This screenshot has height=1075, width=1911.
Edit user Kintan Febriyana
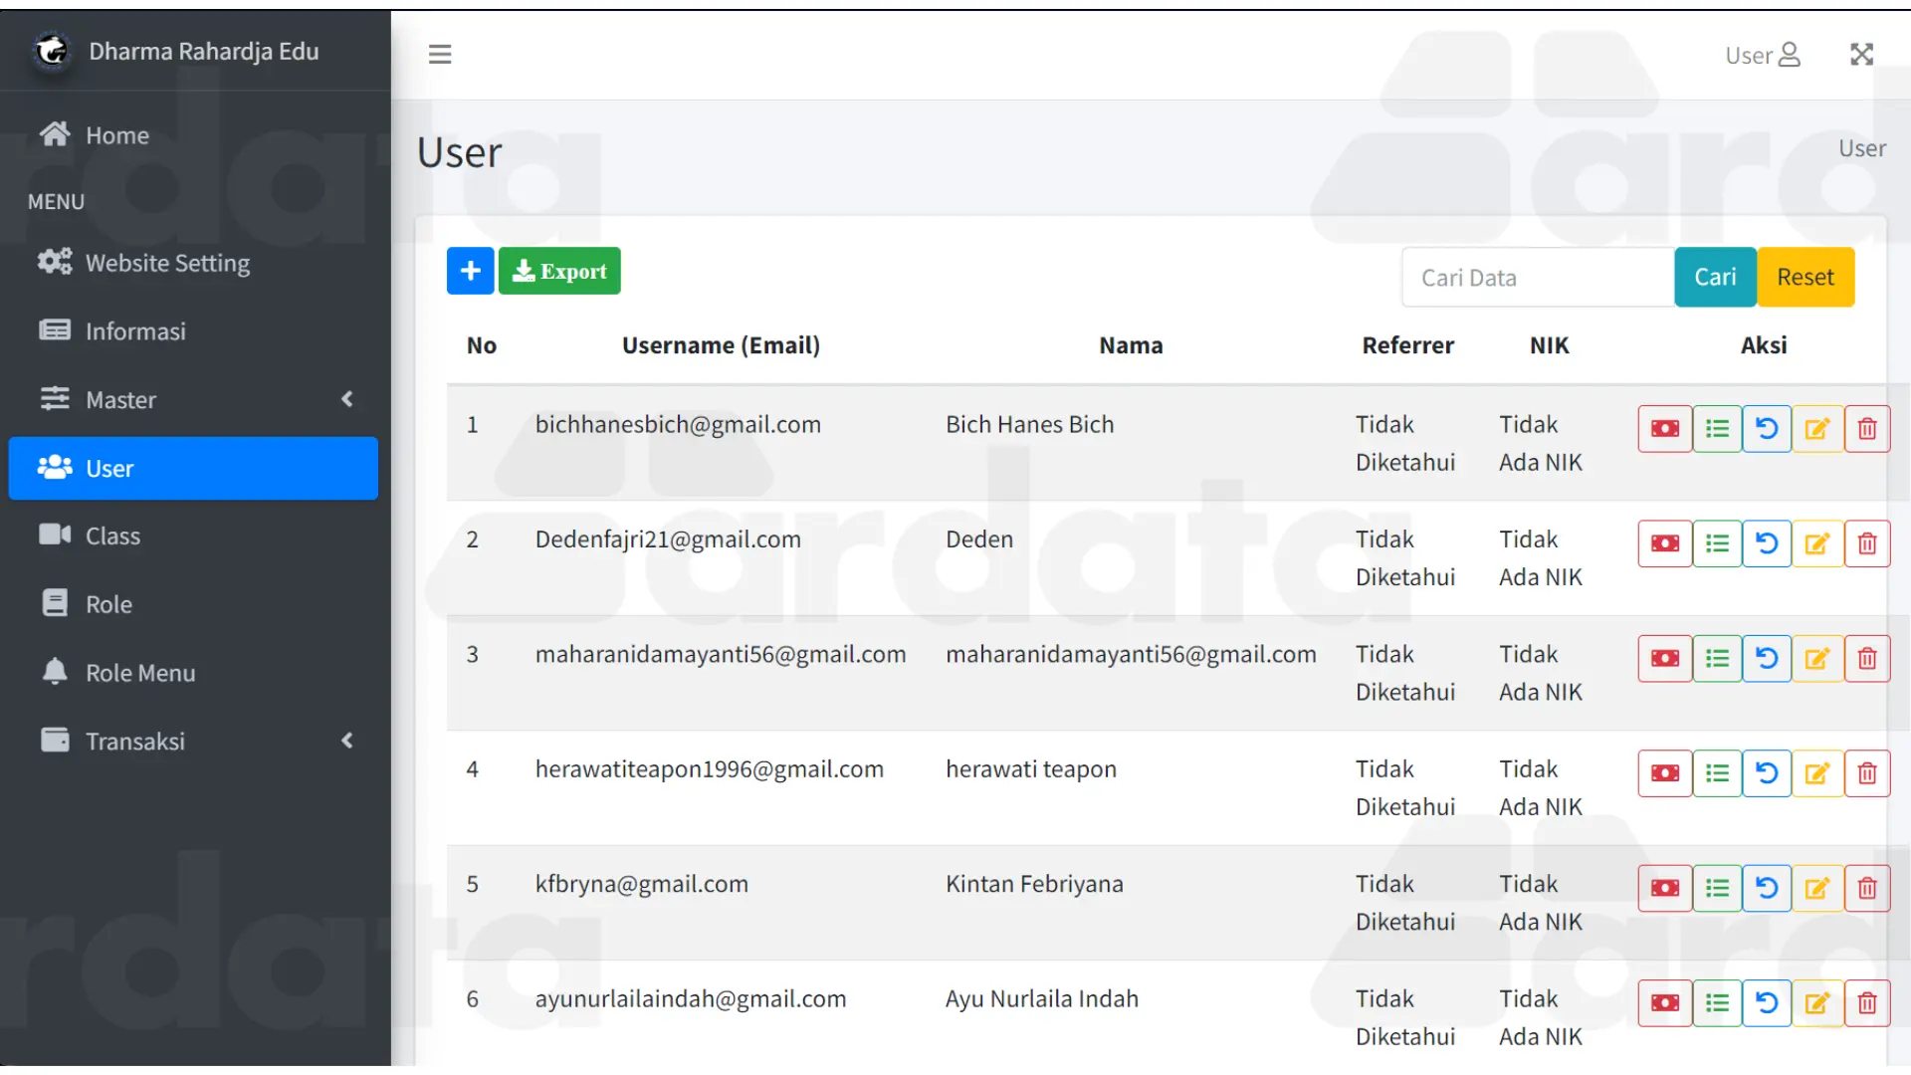click(x=1817, y=888)
